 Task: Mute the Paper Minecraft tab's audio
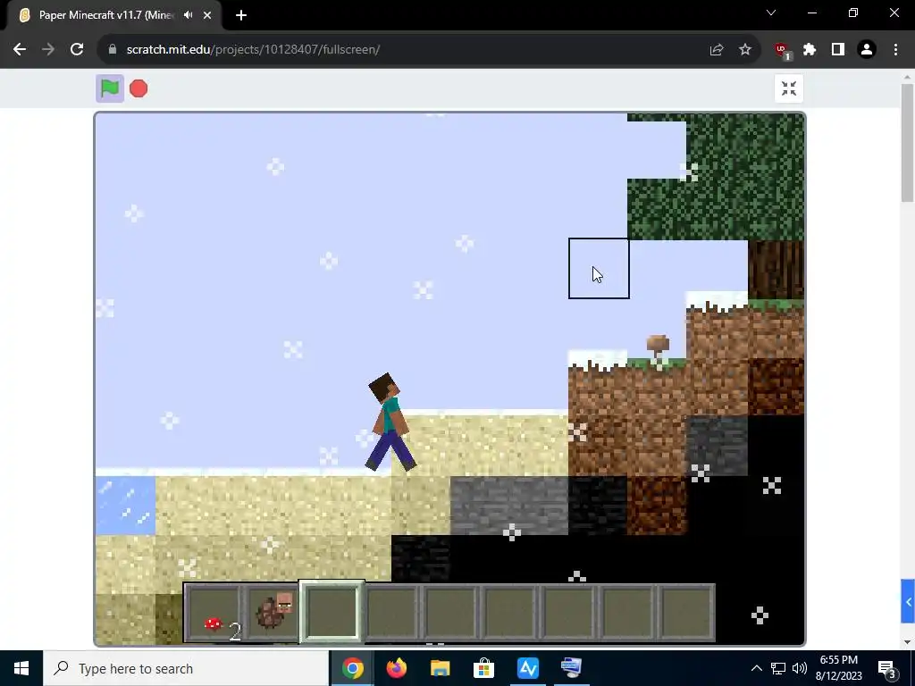click(x=188, y=15)
